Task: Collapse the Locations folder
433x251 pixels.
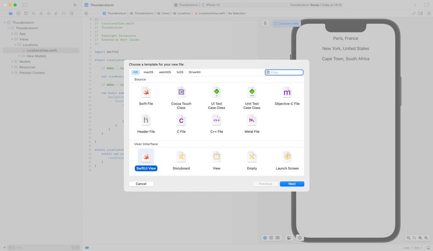Action: coord(16,45)
